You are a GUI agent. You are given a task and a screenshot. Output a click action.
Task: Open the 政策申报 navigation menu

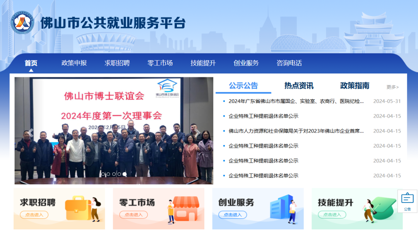pyautogui.click(x=74, y=63)
